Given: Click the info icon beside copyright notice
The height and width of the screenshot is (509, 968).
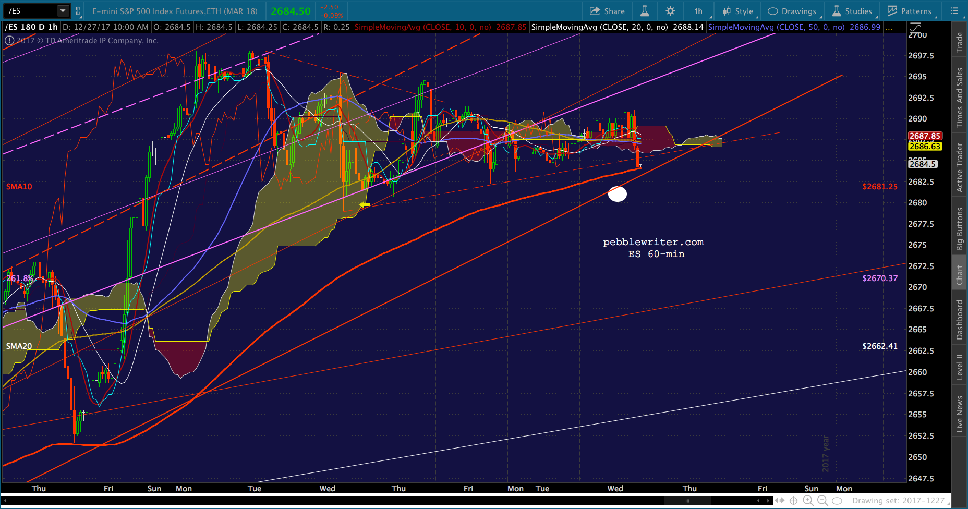Looking at the screenshot, I should 9,41.
